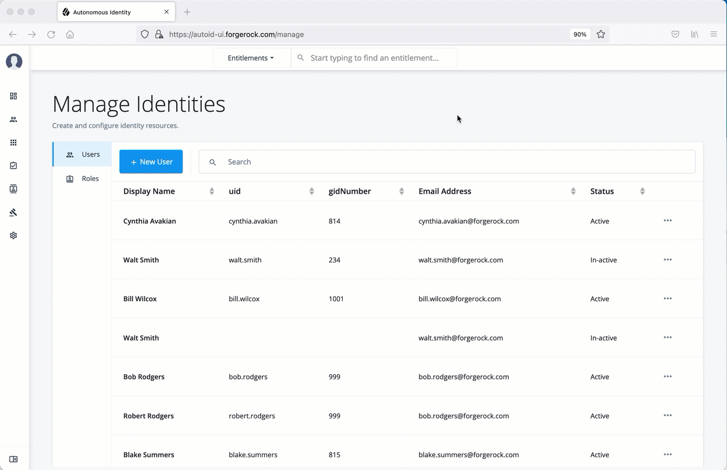This screenshot has width=727, height=470.
Task: Open the gavel rules icon in sidebar
Action: tap(13, 212)
